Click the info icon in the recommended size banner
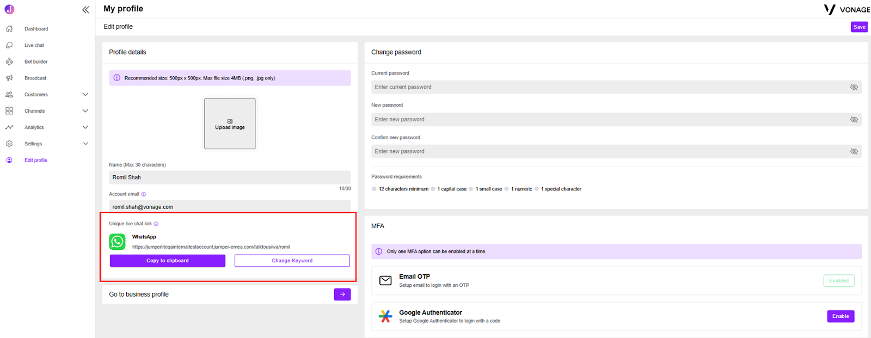Image resolution: width=871 pixels, height=338 pixels. click(116, 78)
